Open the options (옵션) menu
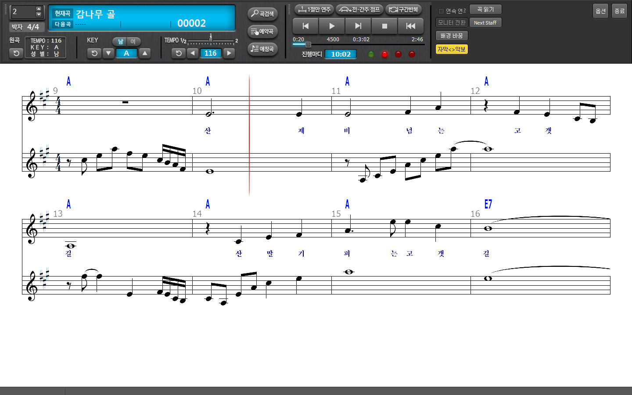The image size is (632, 395). [600, 11]
